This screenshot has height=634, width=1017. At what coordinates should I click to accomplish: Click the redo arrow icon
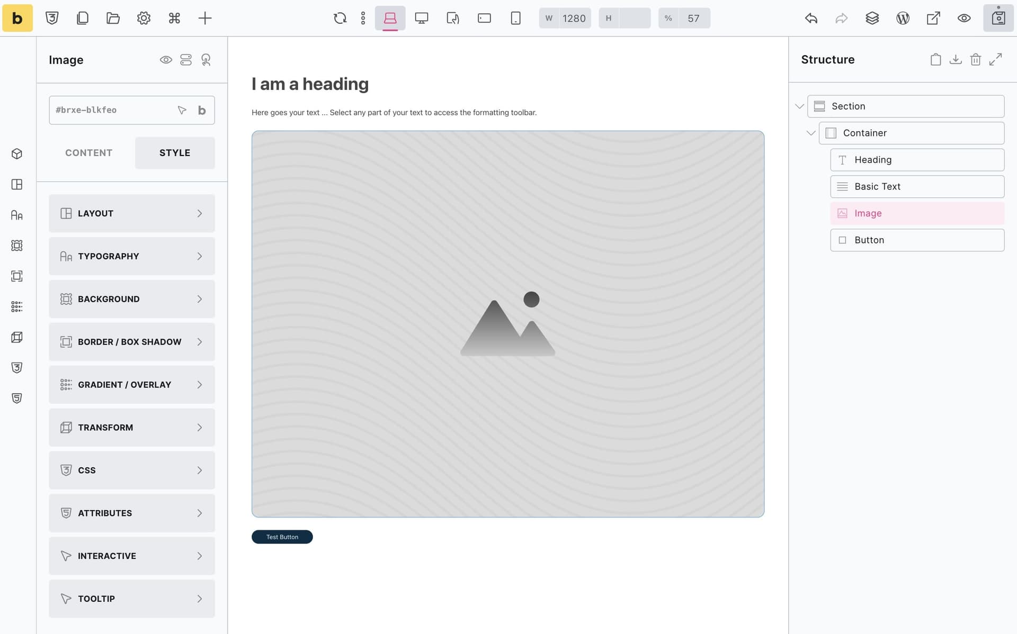point(842,18)
